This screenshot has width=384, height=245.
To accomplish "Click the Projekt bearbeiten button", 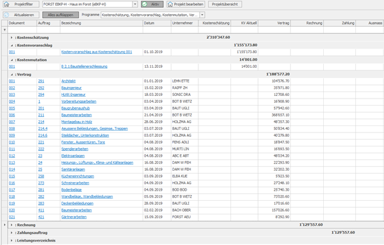I will [186, 4].
